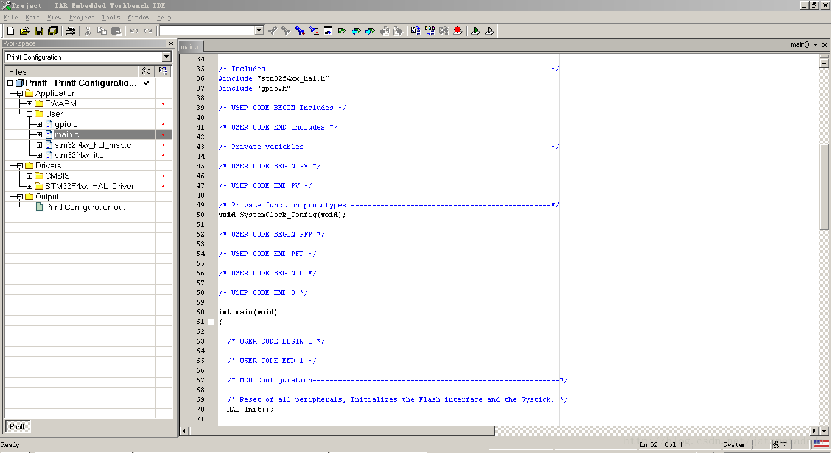The width and height of the screenshot is (831, 453).
Task: Expand the EWARM folder
Action: [29, 103]
